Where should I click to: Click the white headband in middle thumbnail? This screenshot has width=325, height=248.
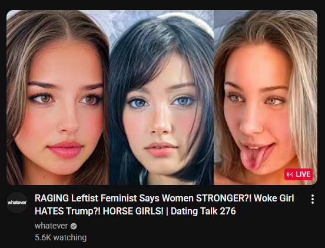tap(187, 22)
